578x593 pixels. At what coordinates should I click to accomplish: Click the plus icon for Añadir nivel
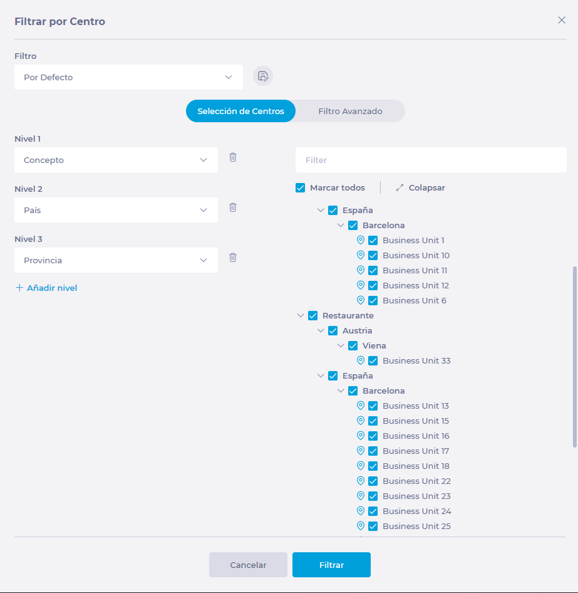[19, 288]
